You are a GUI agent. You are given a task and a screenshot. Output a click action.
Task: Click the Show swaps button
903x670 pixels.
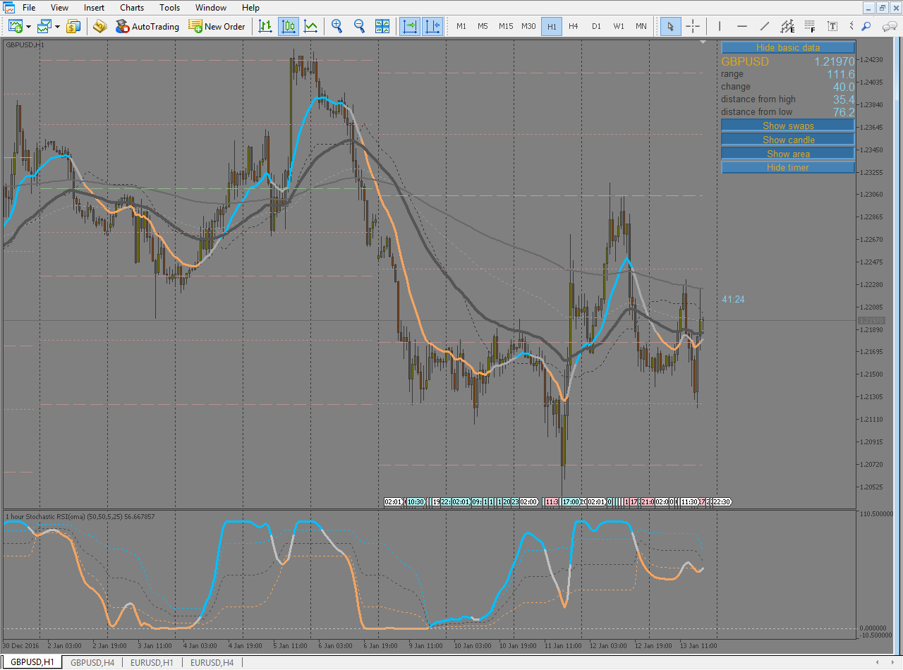click(788, 126)
